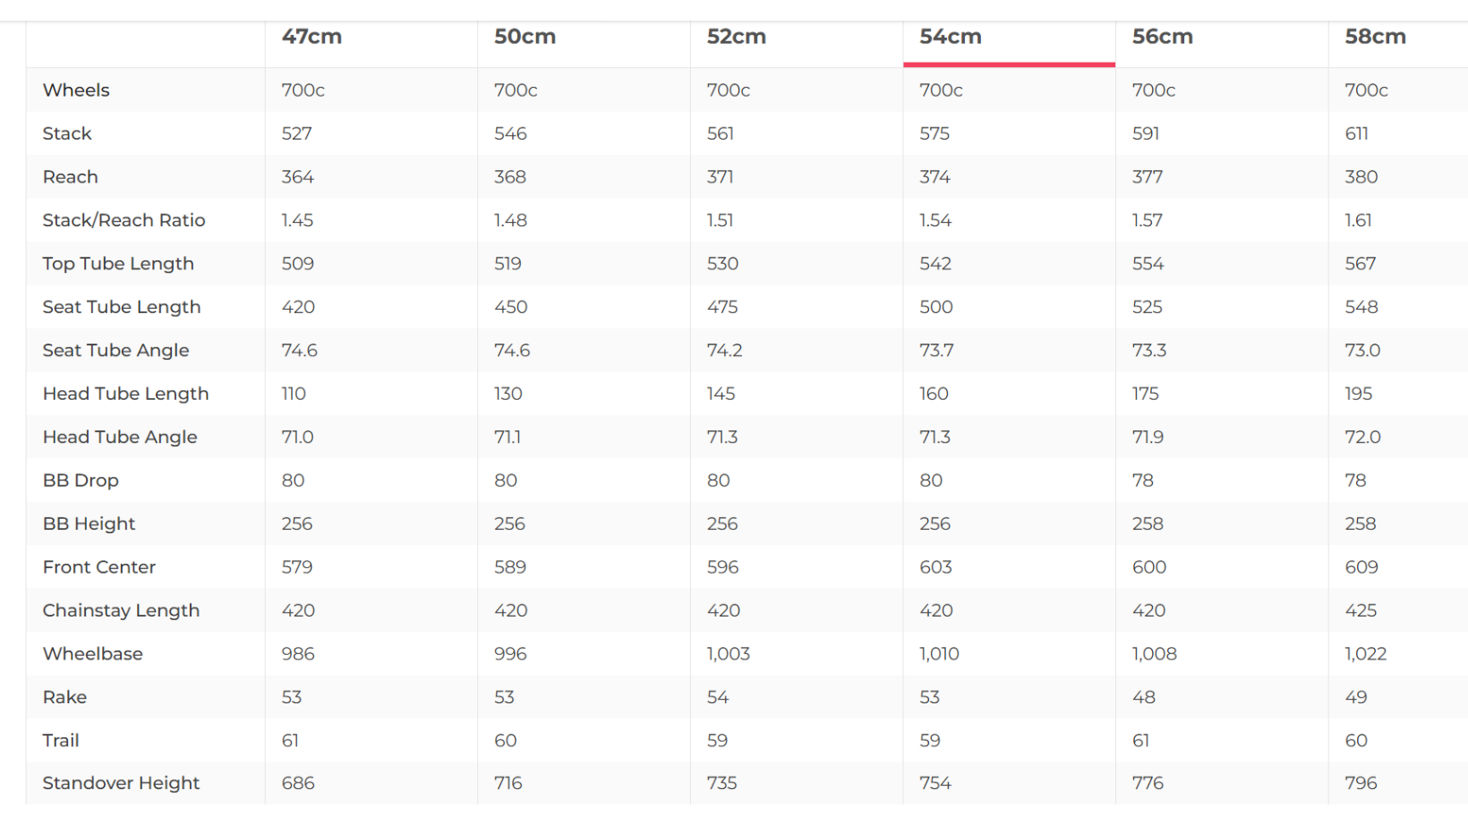Image resolution: width=1468 pixels, height=825 pixels.
Task: Select the Head Tube Length row label
Action: pyautogui.click(x=125, y=394)
